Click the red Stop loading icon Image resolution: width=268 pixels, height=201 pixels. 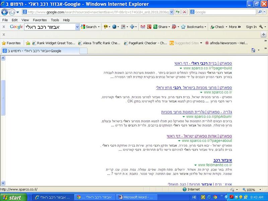point(184,12)
